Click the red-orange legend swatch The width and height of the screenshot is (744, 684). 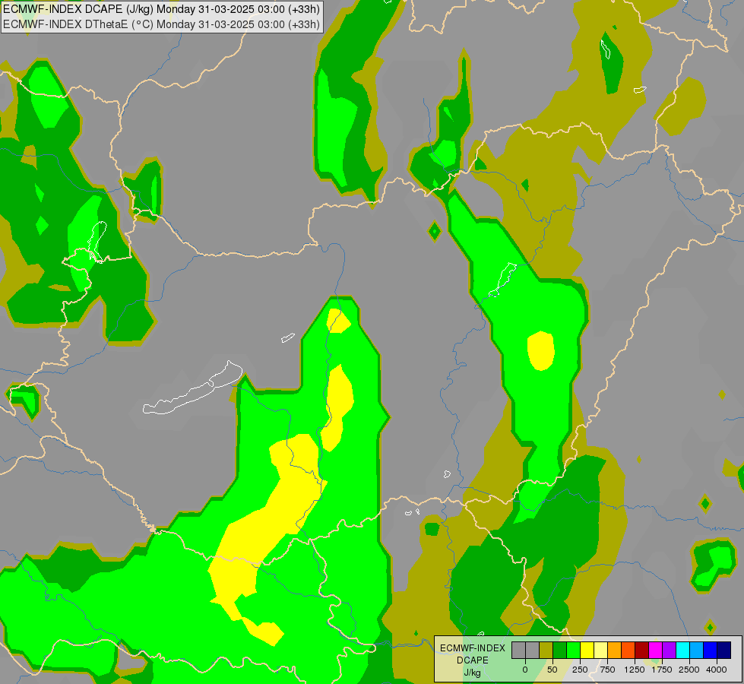tap(628, 650)
